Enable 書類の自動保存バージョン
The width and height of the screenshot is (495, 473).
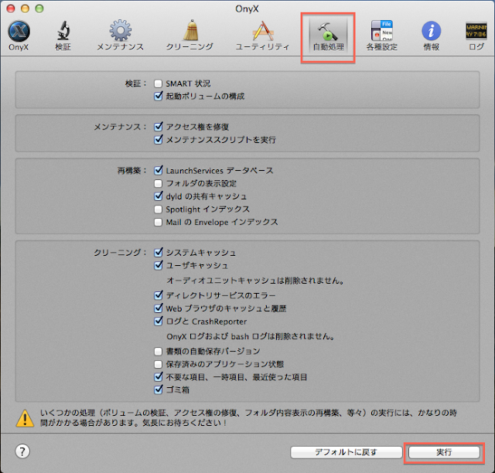coord(158,351)
